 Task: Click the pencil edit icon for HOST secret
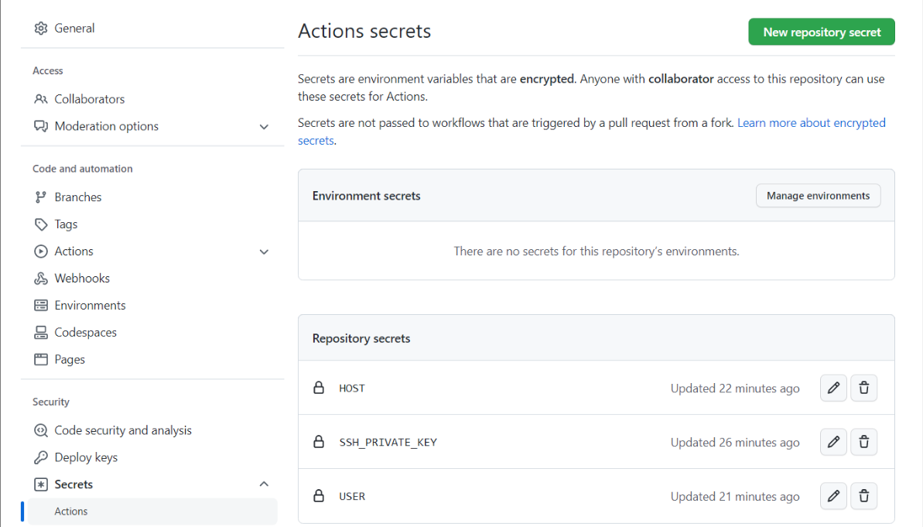click(x=833, y=388)
